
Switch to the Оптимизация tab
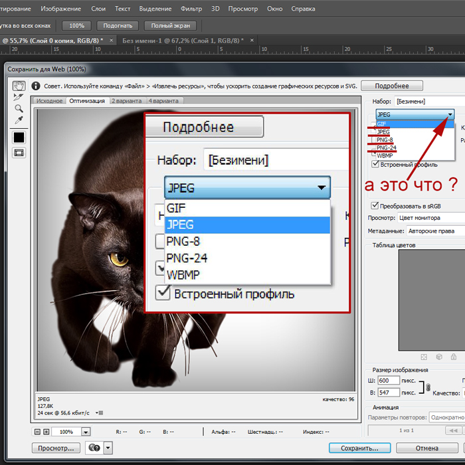[x=87, y=101]
